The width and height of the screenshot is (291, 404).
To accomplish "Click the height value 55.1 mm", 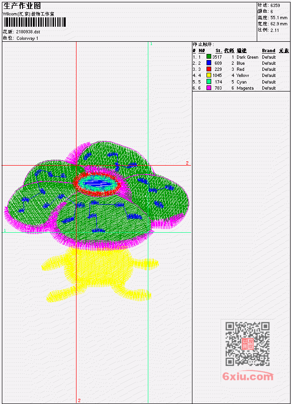I will [x=279, y=18].
